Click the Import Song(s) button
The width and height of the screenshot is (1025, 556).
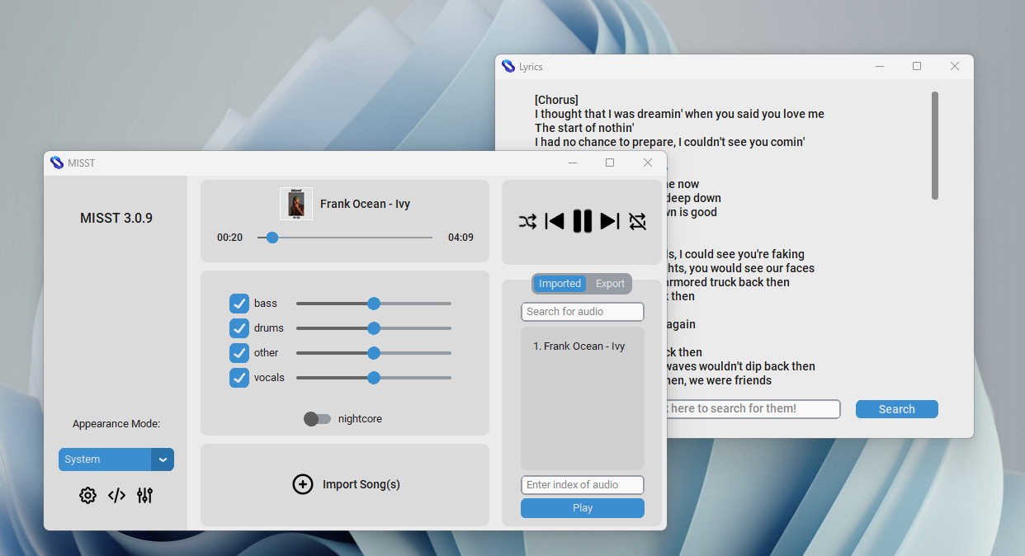pos(345,485)
